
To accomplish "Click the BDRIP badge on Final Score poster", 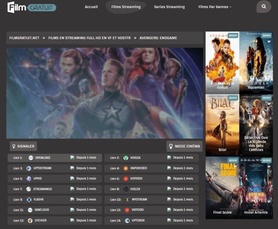I will coord(233,160).
